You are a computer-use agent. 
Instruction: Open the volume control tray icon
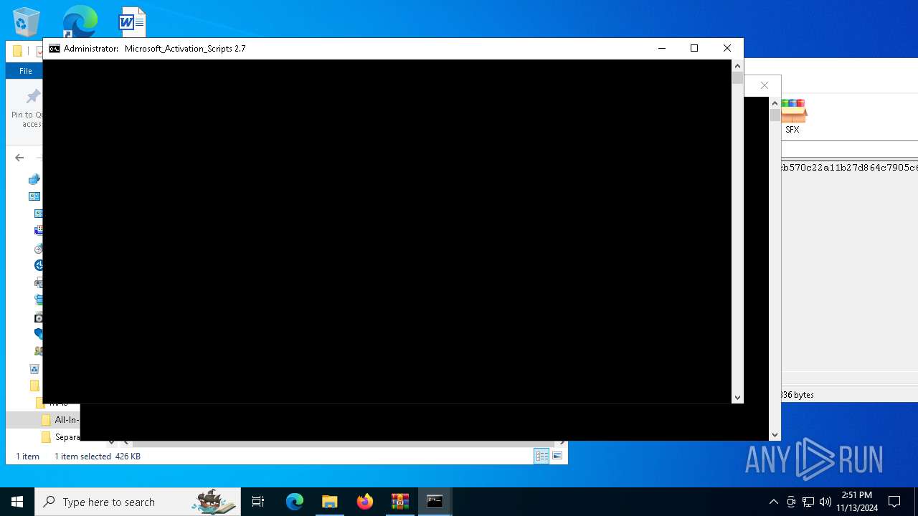coord(825,502)
